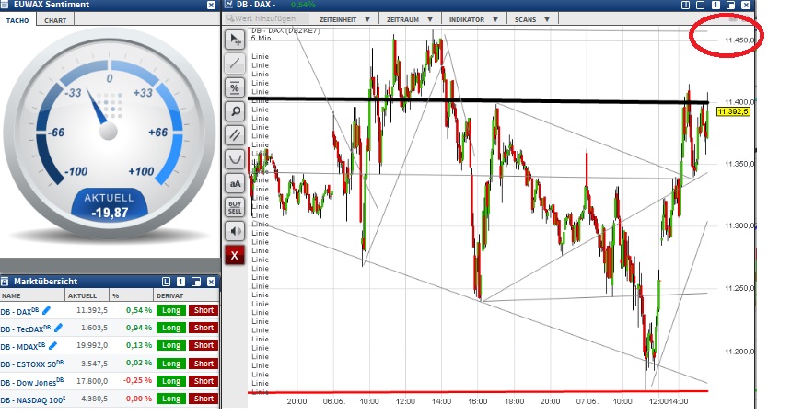Click Short for DB - ESTOXX 50
This screenshot has height=416, width=791.
click(204, 364)
